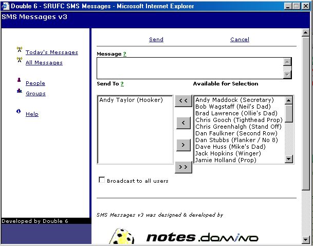The height and width of the screenshot is (246, 313).
Task: Close the Internet Explorer window
Action: 306,6
